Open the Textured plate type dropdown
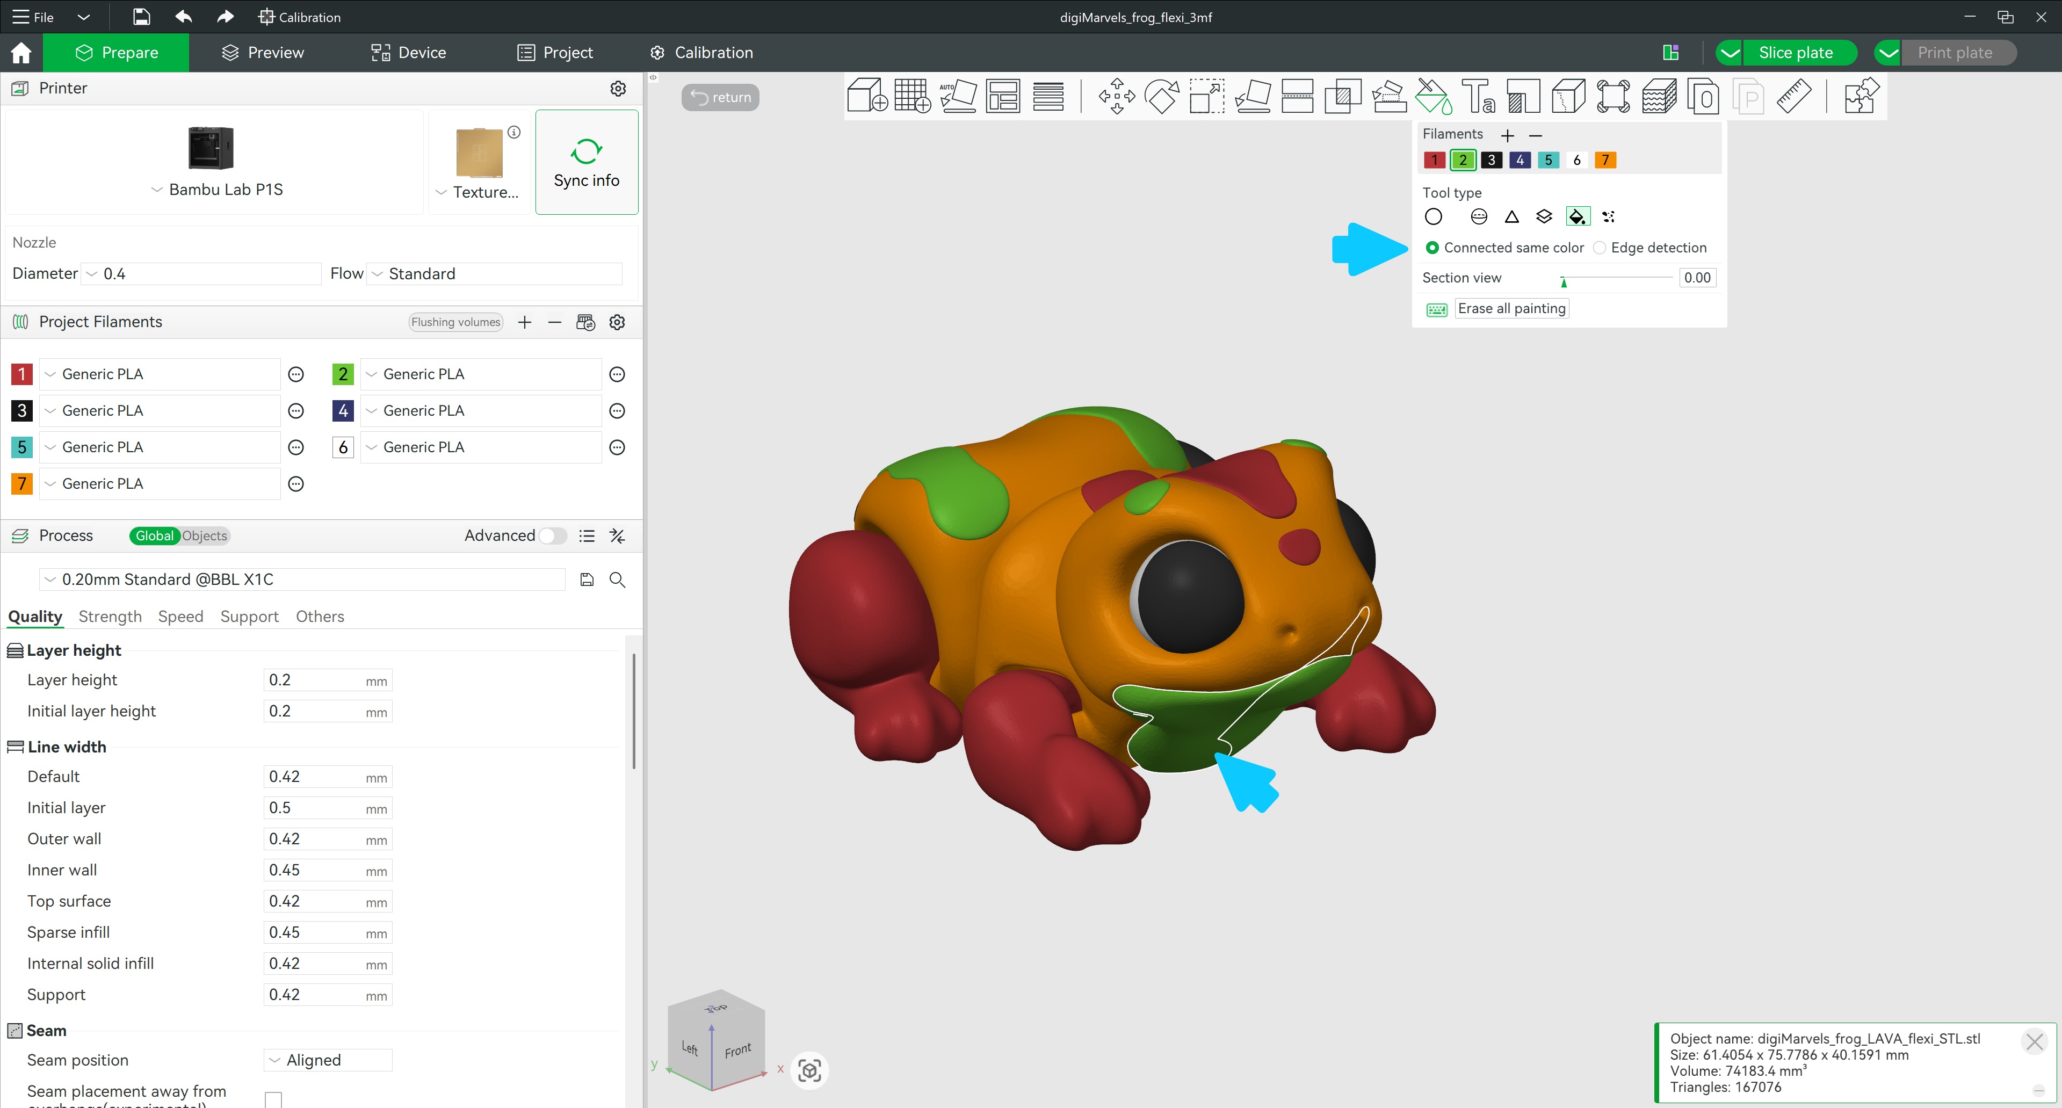The width and height of the screenshot is (2062, 1108). (478, 192)
